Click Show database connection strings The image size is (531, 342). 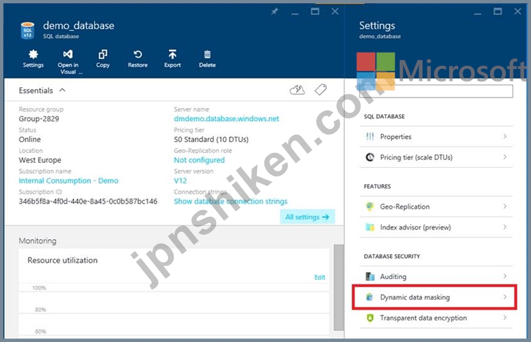tap(230, 202)
